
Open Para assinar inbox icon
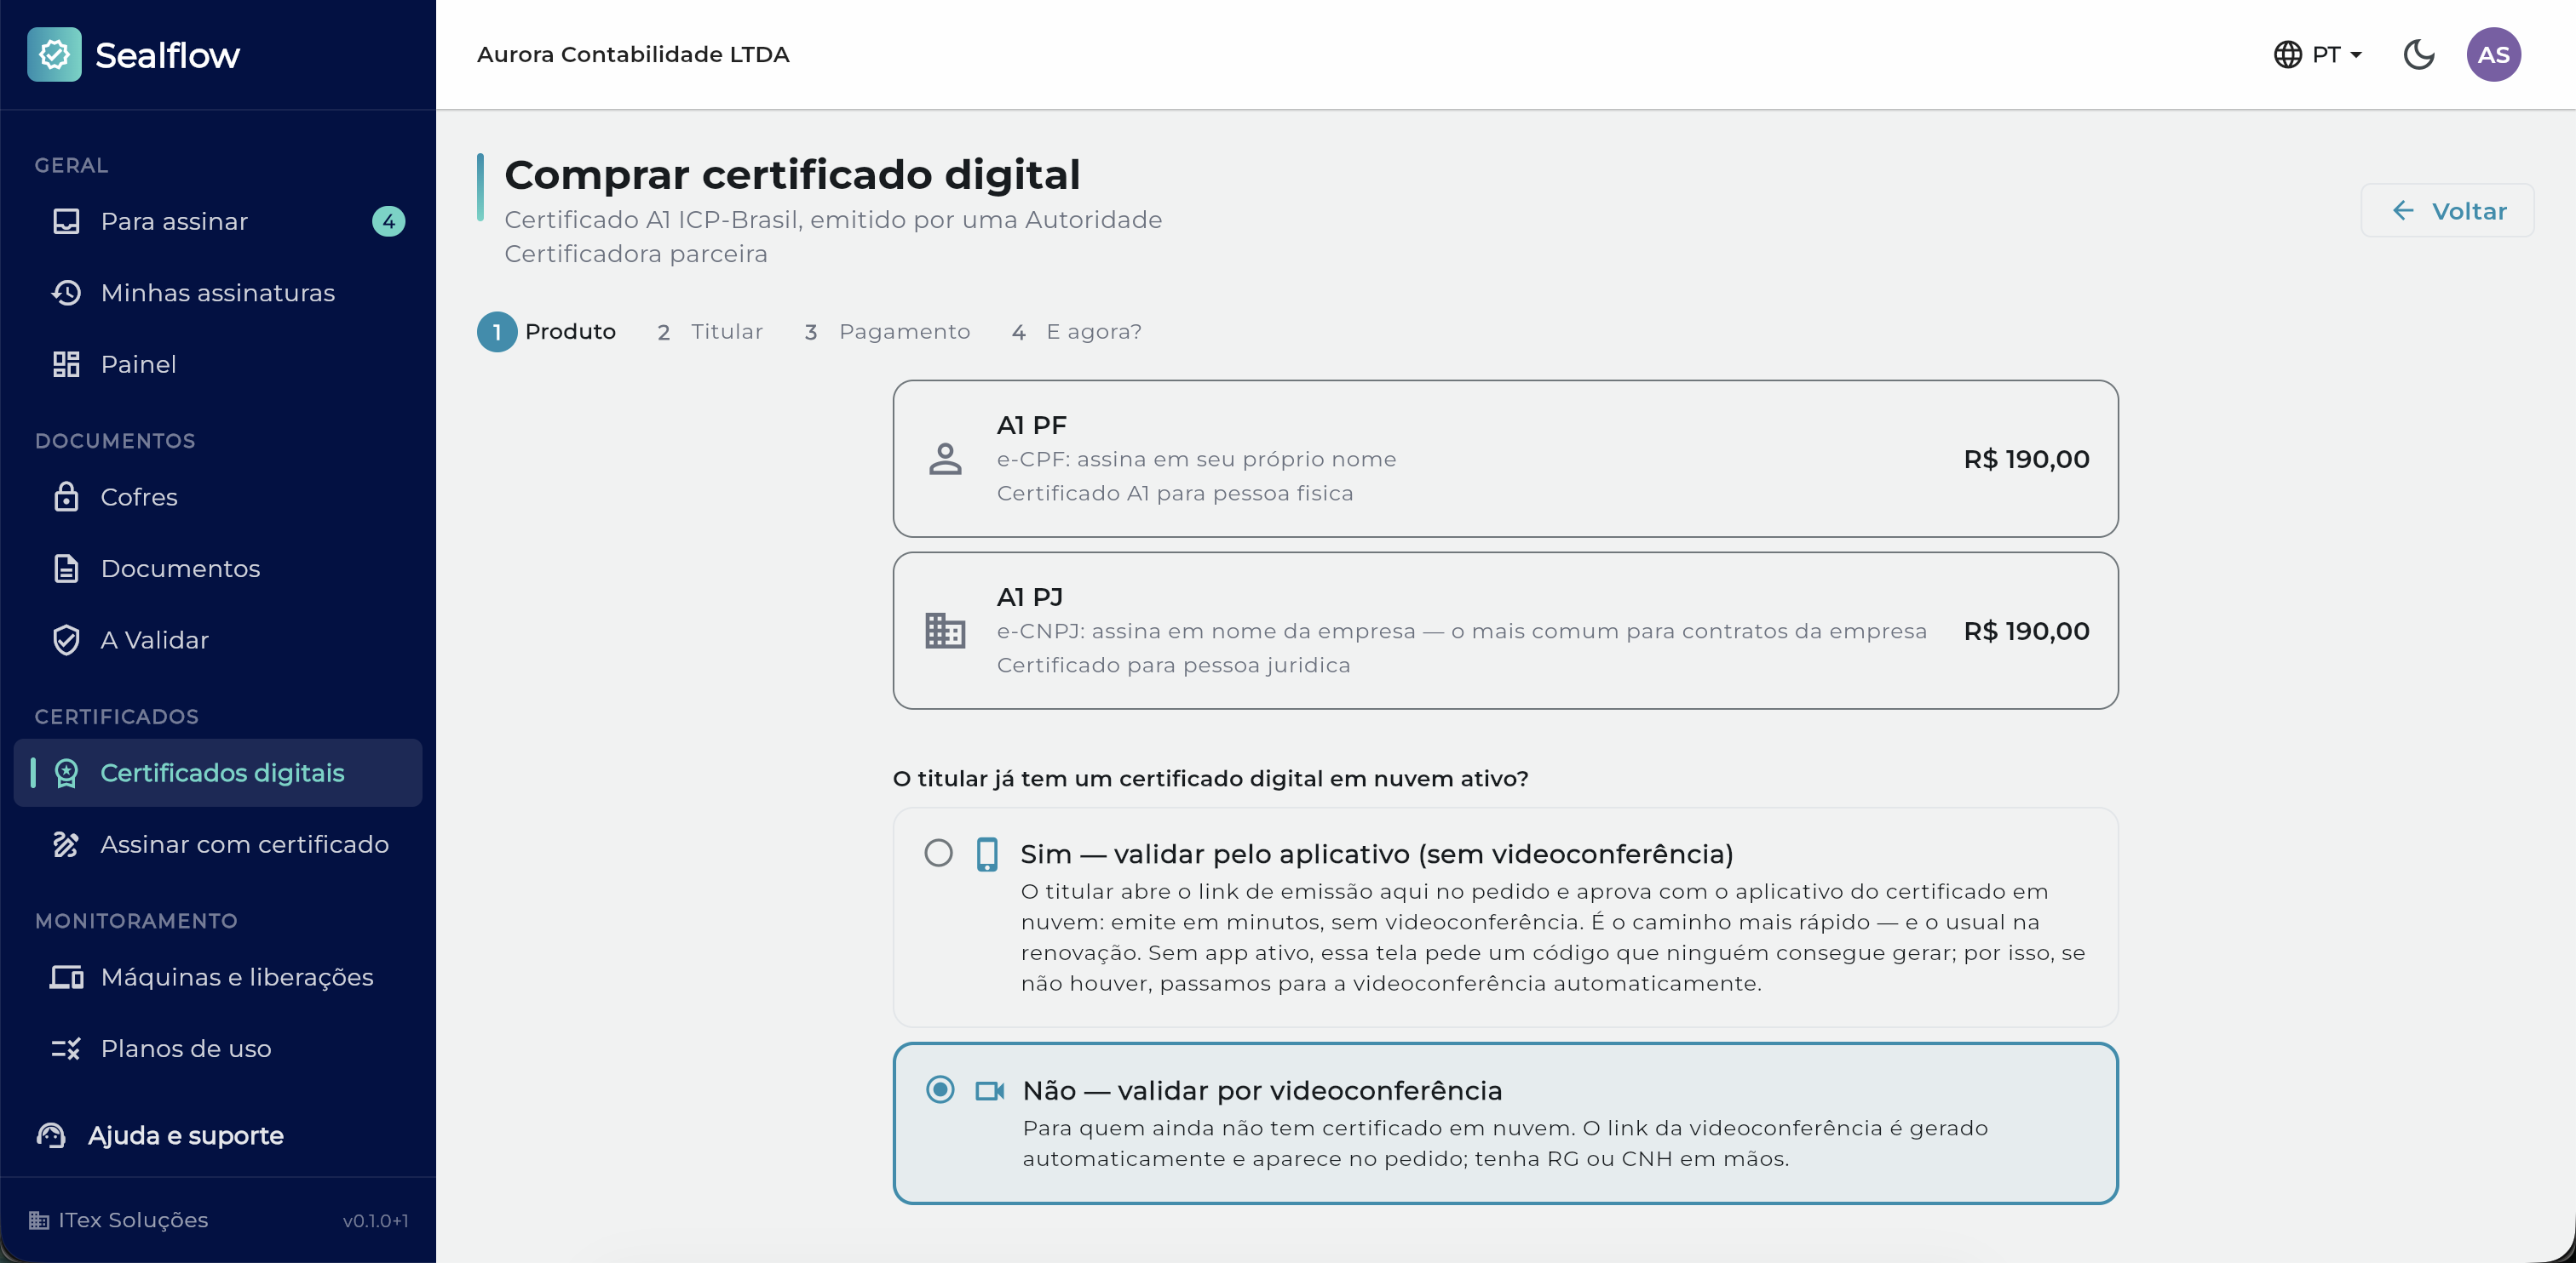pyautogui.click(x=66, y=220)
